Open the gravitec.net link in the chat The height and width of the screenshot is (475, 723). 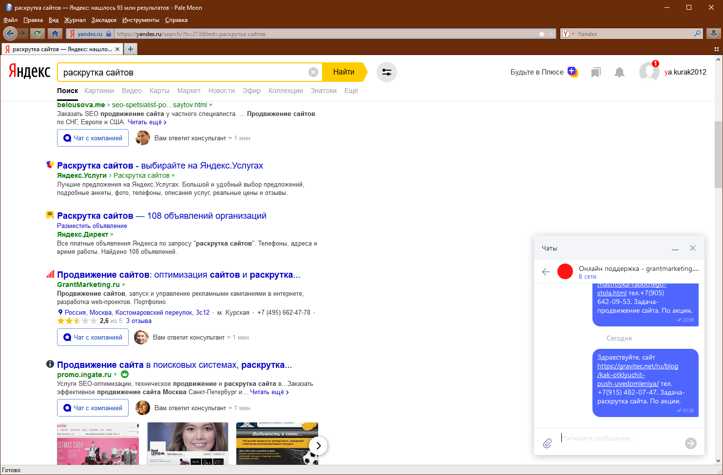pos(638,375)
